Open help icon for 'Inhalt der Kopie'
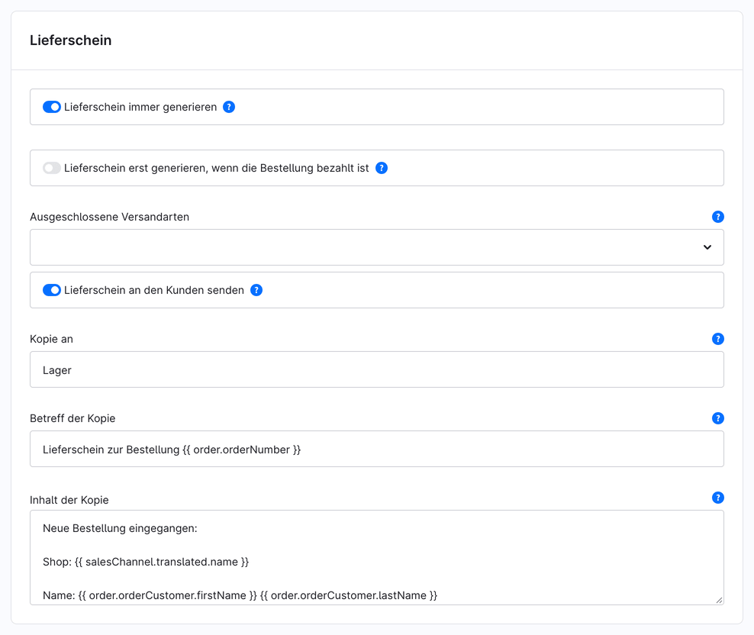The image size is (754, 635). (718, 498)
